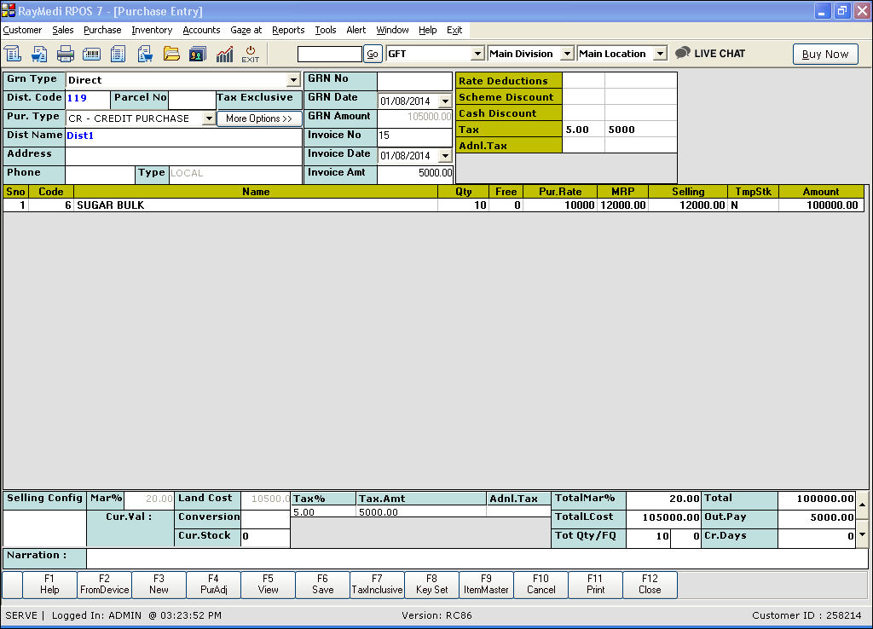Click the printer icon in toolbar
The width and height of the screenshot is (873, 629).
[x=66, y=54]
